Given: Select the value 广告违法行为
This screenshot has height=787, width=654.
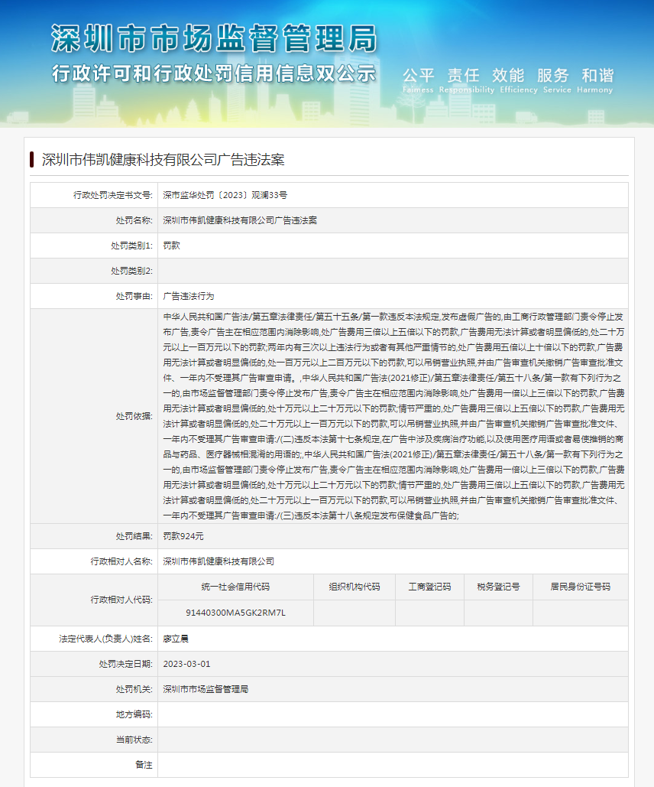Looking at the screenshot, I should click(189, 296).
